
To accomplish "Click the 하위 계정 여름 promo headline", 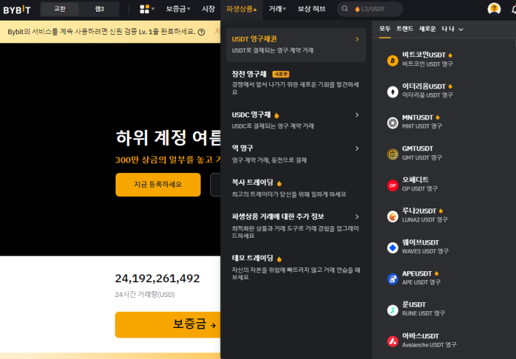I will click(x=168, y=138).
